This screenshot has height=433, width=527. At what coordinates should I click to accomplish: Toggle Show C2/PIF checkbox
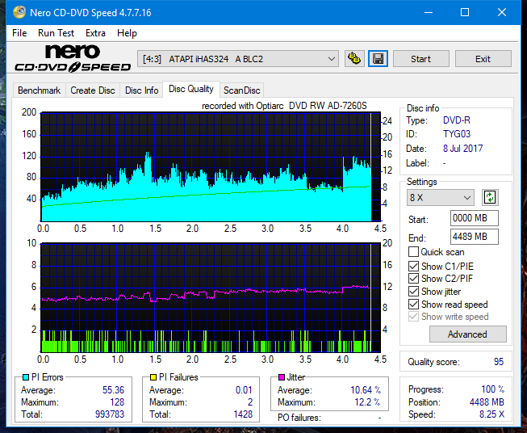[x=413, y=279]
